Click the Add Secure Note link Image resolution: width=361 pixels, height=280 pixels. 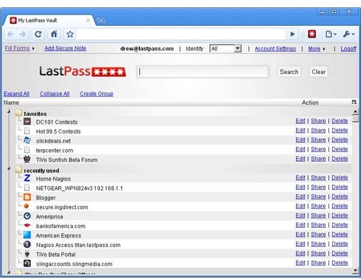(65, 48)
